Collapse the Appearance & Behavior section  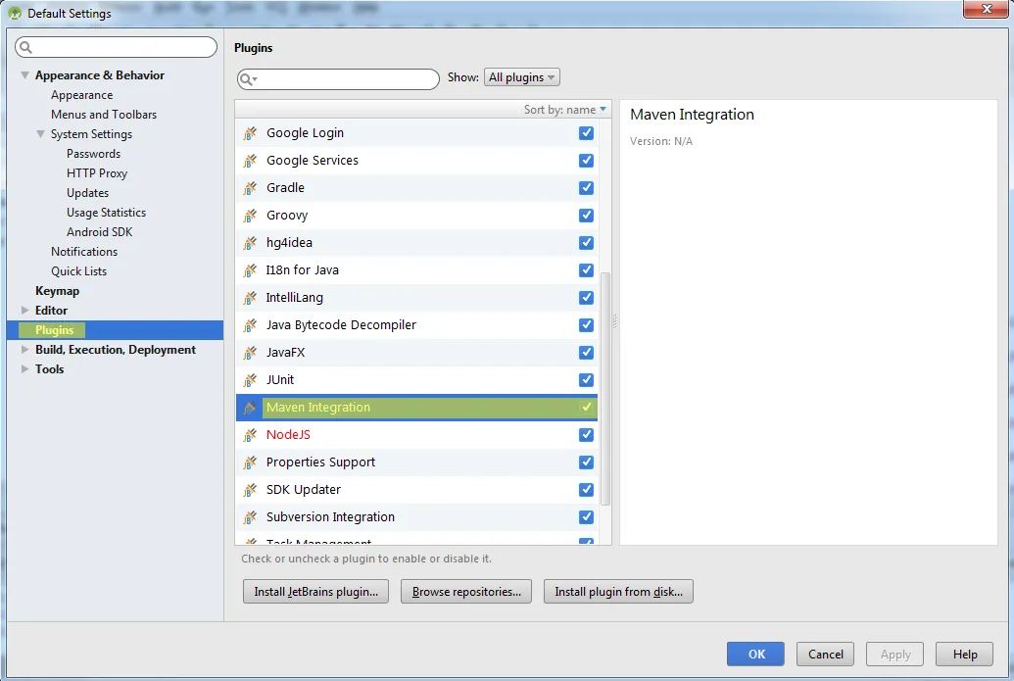tap(24, 75)
